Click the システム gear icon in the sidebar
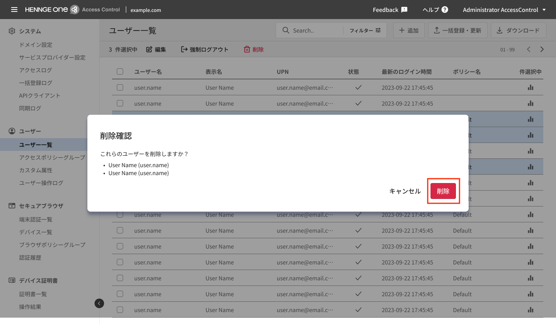556x324 pixels. [x=12, y=31]
